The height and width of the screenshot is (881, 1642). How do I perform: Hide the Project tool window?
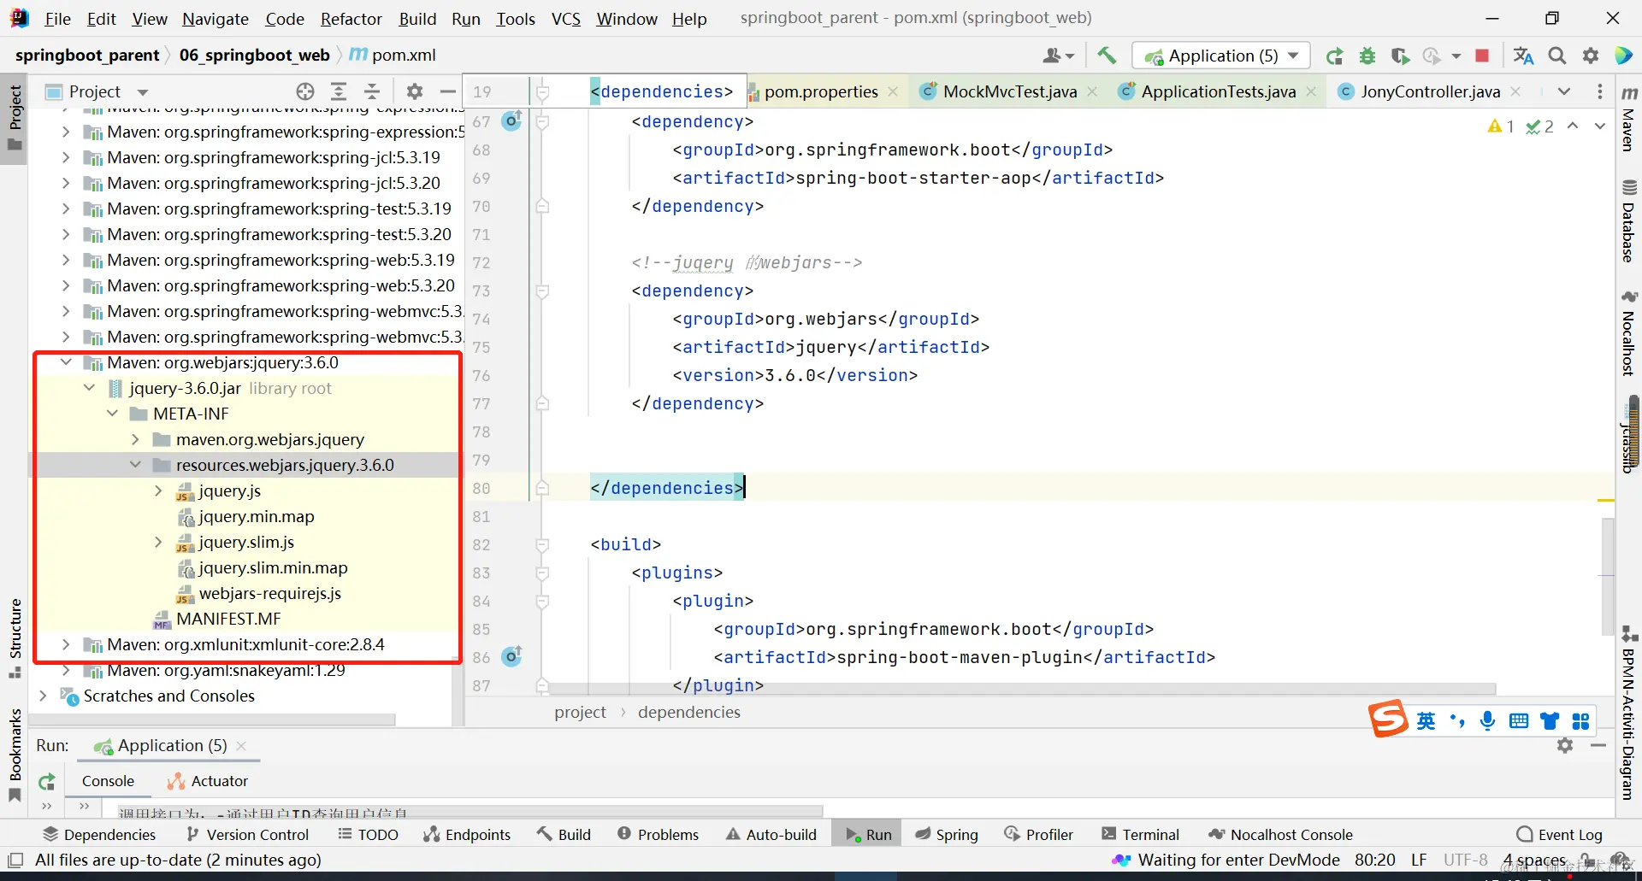(447, 91)
